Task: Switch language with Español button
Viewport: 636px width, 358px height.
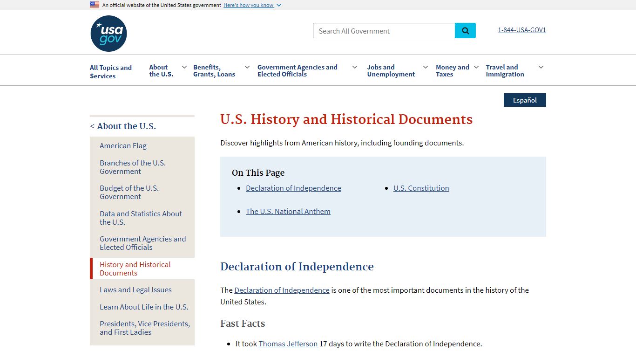Action: [525, 100]
